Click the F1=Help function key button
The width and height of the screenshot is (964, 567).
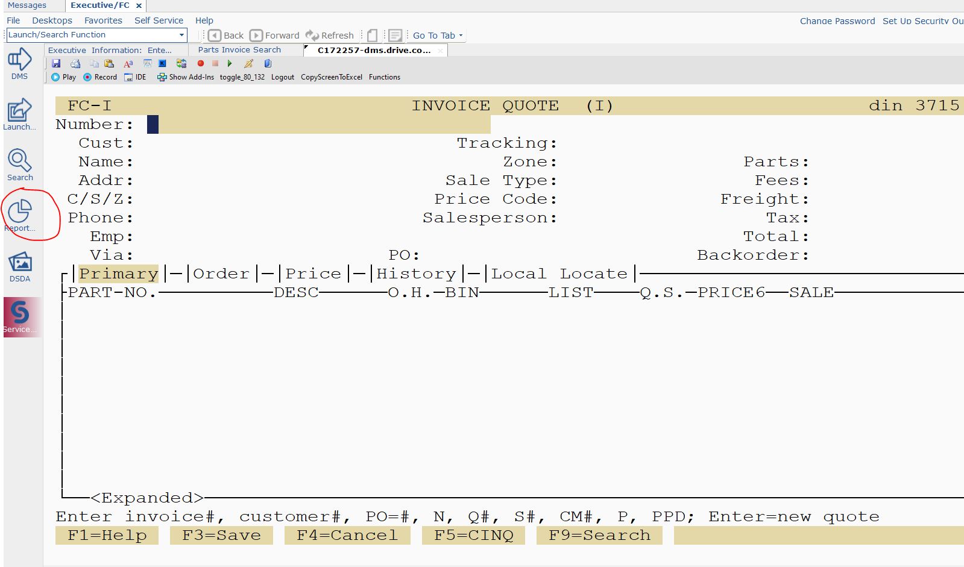(x=107, y=535)
